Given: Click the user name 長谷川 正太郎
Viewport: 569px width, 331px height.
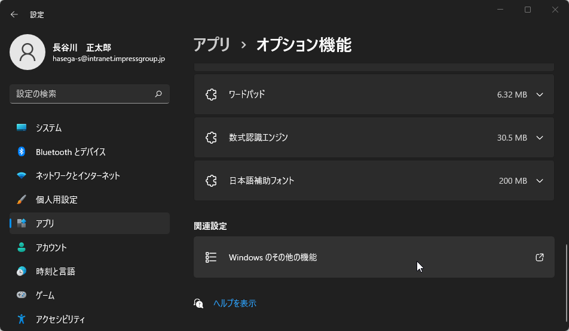Looking at the screenshot, I should coord(82,48).
